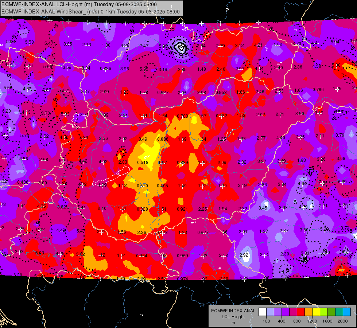
Task: Click the wind shear value 0.964
Action: coord(141,256)
